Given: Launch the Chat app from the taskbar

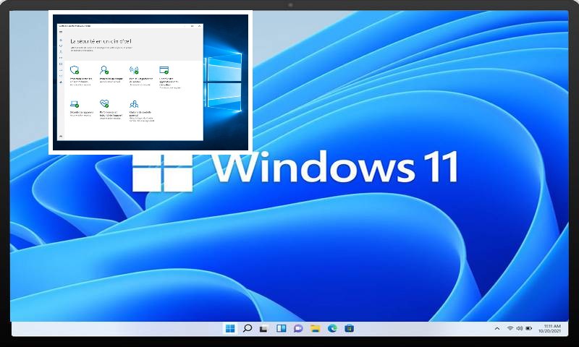Looking at the screenshot, I should [298, 328].
